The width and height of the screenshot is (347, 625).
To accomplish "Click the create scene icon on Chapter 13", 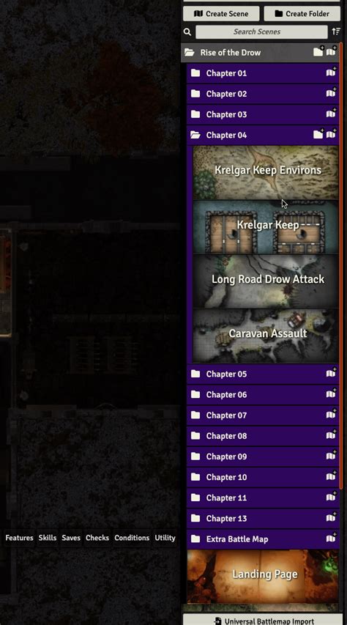I will tap(331, 518).
